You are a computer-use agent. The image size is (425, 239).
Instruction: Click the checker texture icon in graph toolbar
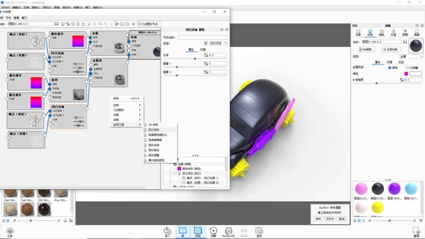(x=68, y=24)
